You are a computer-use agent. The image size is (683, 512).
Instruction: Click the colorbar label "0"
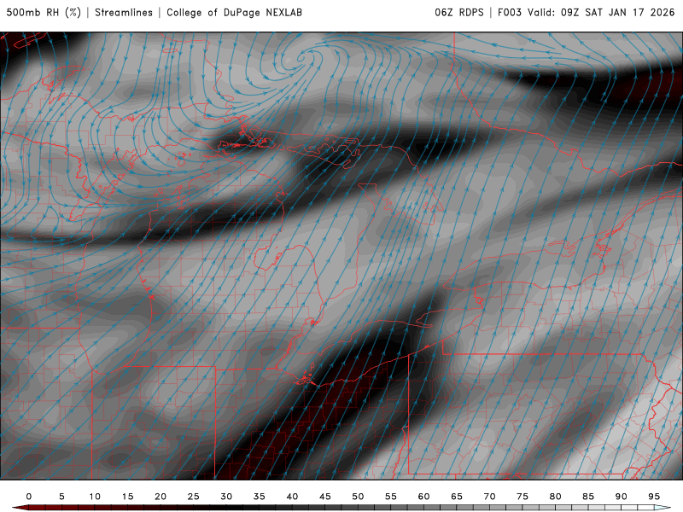(29, 497)
